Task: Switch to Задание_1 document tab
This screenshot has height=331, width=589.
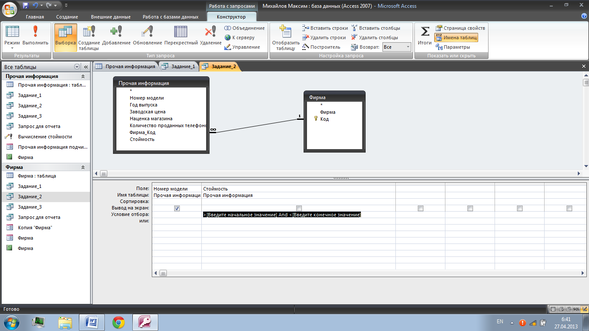Action: [179, 66]
